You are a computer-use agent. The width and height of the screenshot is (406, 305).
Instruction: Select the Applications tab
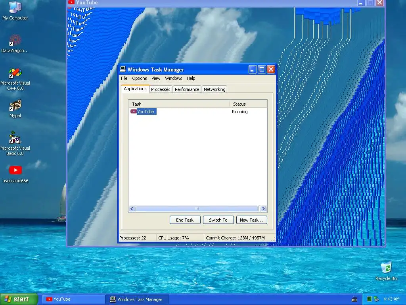(x=135, y=89)
